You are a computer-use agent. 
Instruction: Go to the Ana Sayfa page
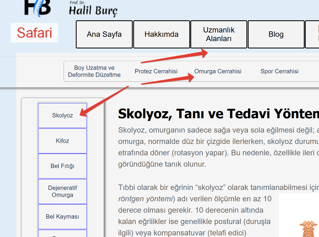point(104,34)
